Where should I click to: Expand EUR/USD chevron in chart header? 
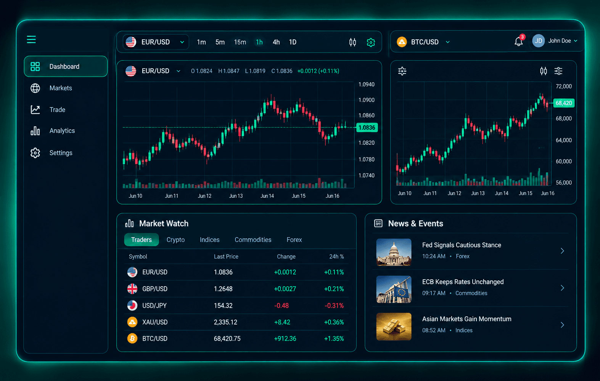(x=178, y=71)
